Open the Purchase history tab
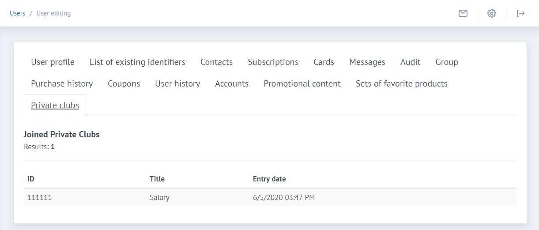Screen dimensions: 539x230 (x=62, y=83)
